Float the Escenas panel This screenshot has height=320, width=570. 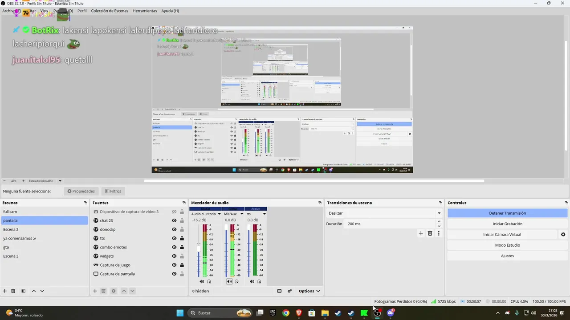[x=85, y=203]
